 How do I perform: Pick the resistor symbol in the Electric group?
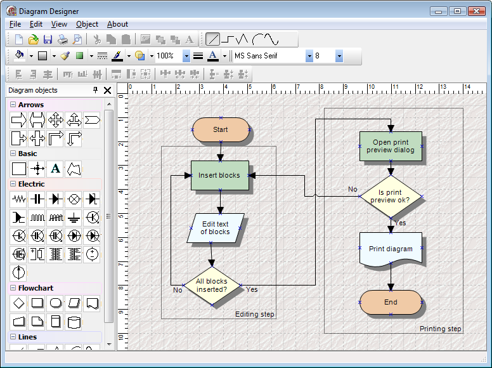19,199
